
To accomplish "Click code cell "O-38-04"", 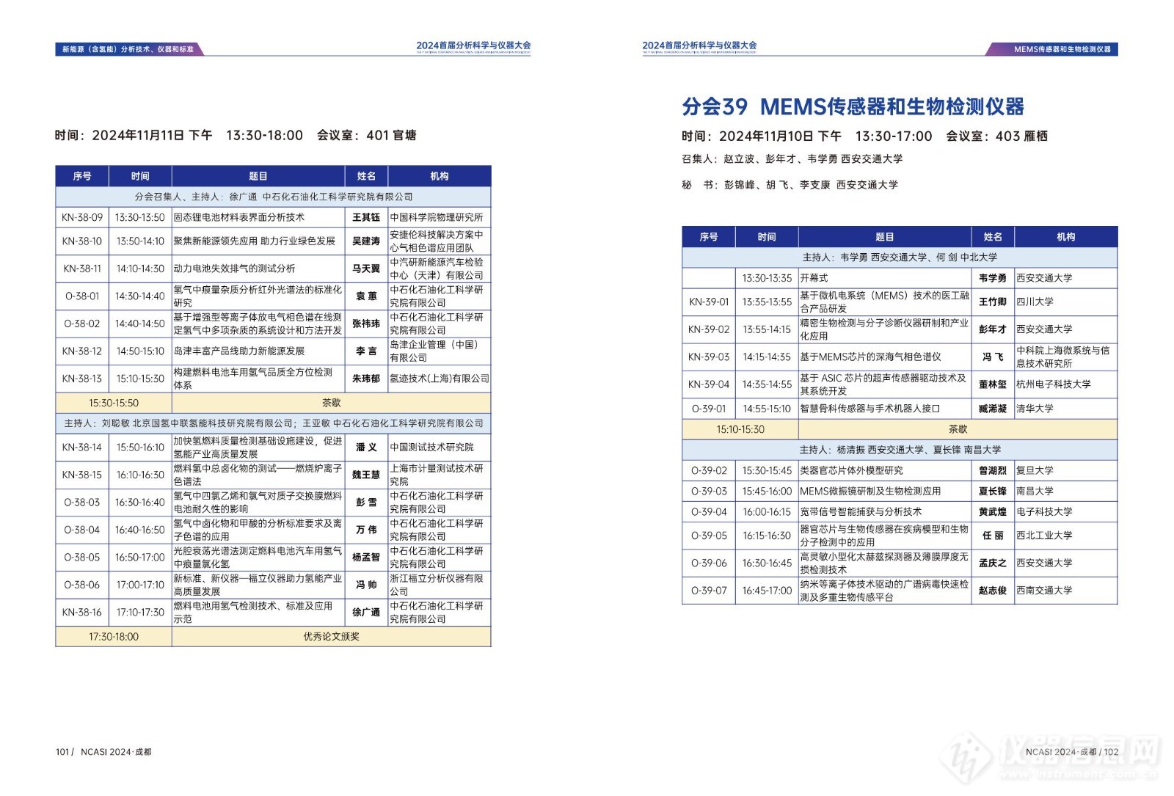I will pyautogui.click(x=82, y=530).
